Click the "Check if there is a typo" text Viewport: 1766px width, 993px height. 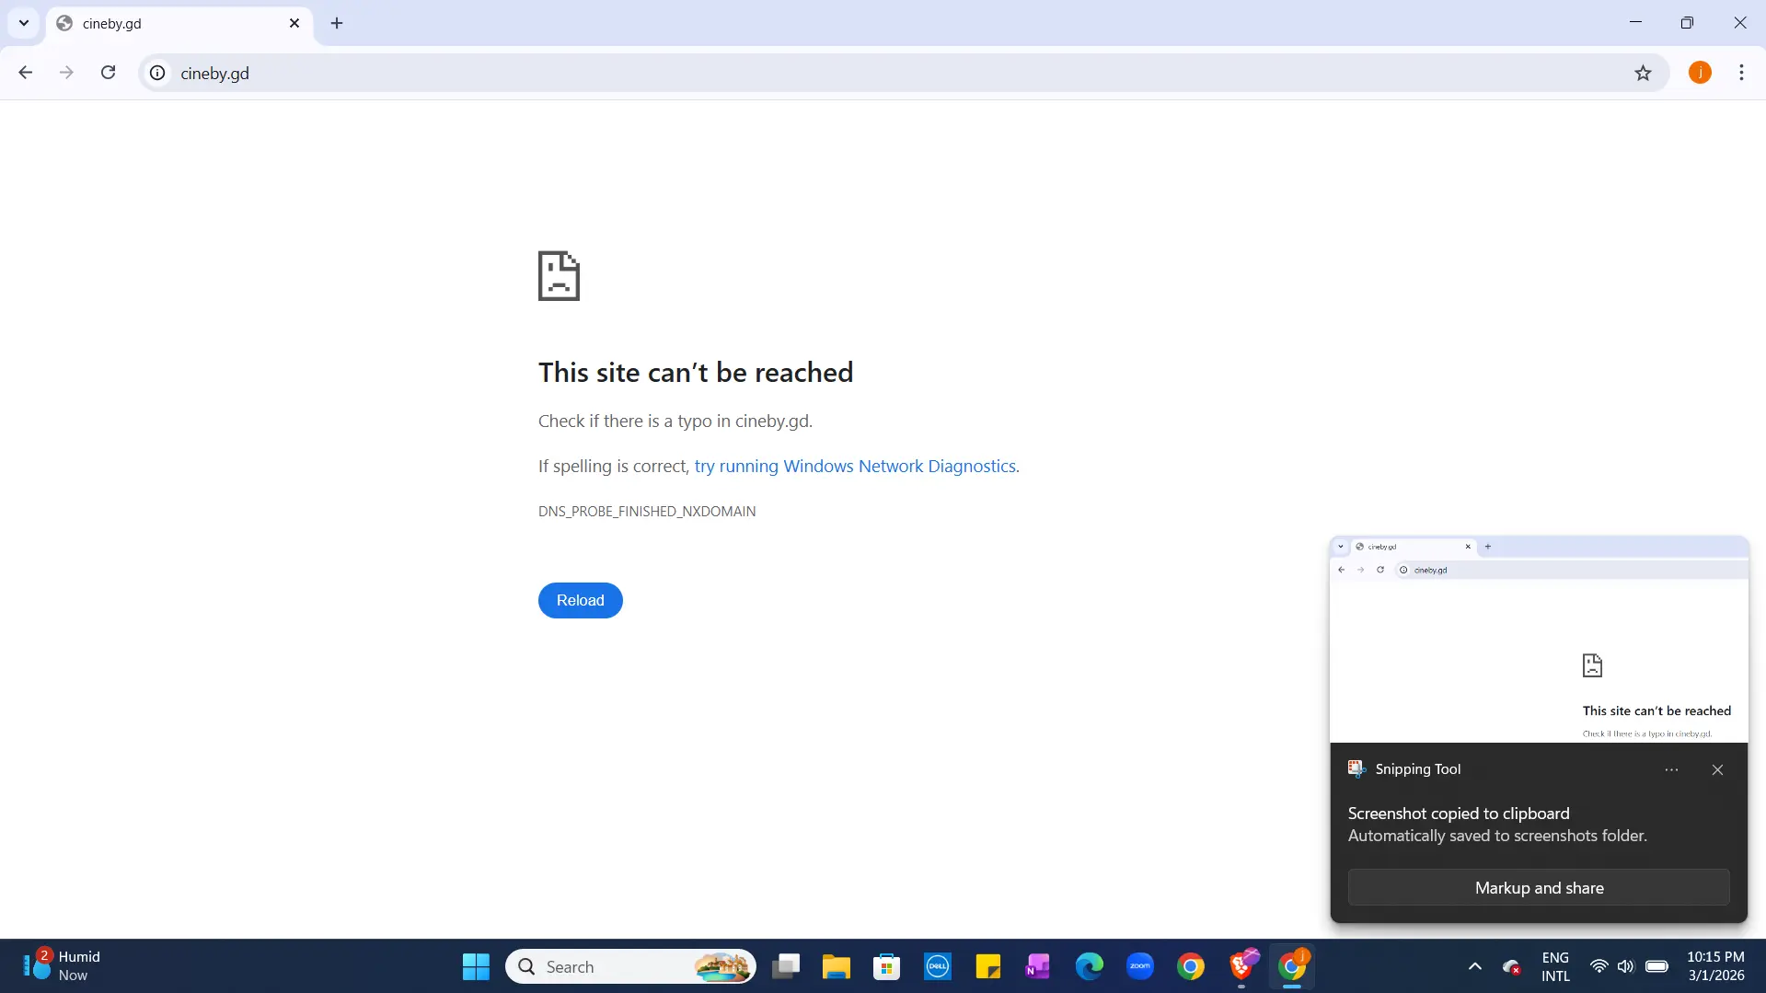tap(675, 421)
